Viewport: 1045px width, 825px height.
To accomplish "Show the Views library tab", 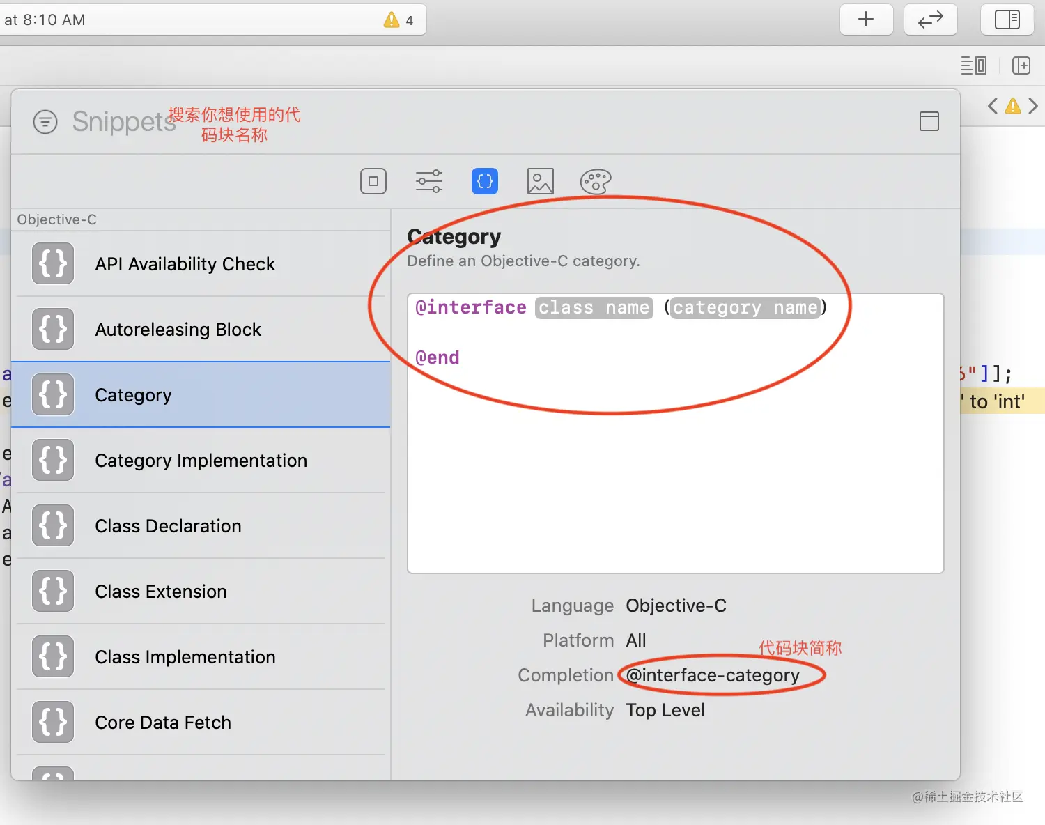I will 373,181.
